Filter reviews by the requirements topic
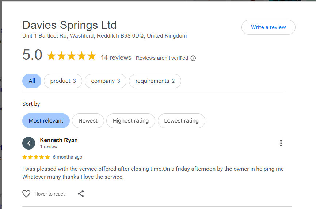 [155, 81]
